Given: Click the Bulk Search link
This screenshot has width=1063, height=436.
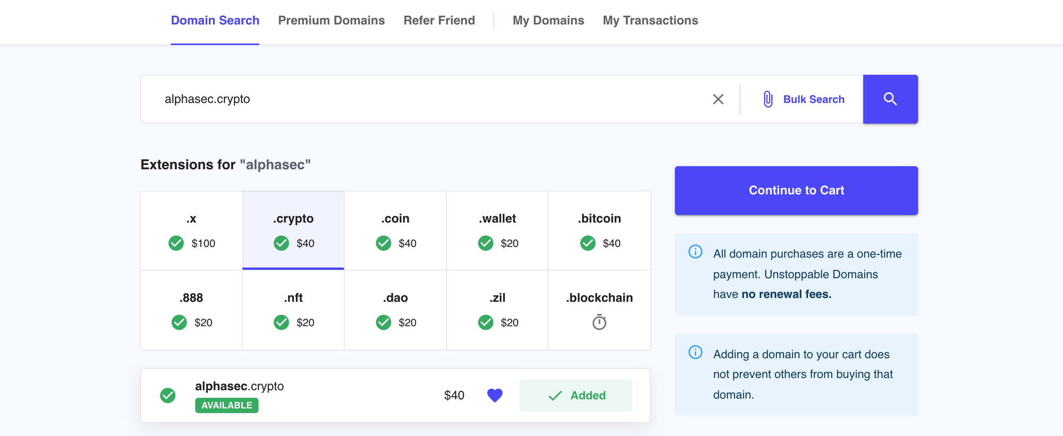Looking at the screenshot, I should 814,99.
